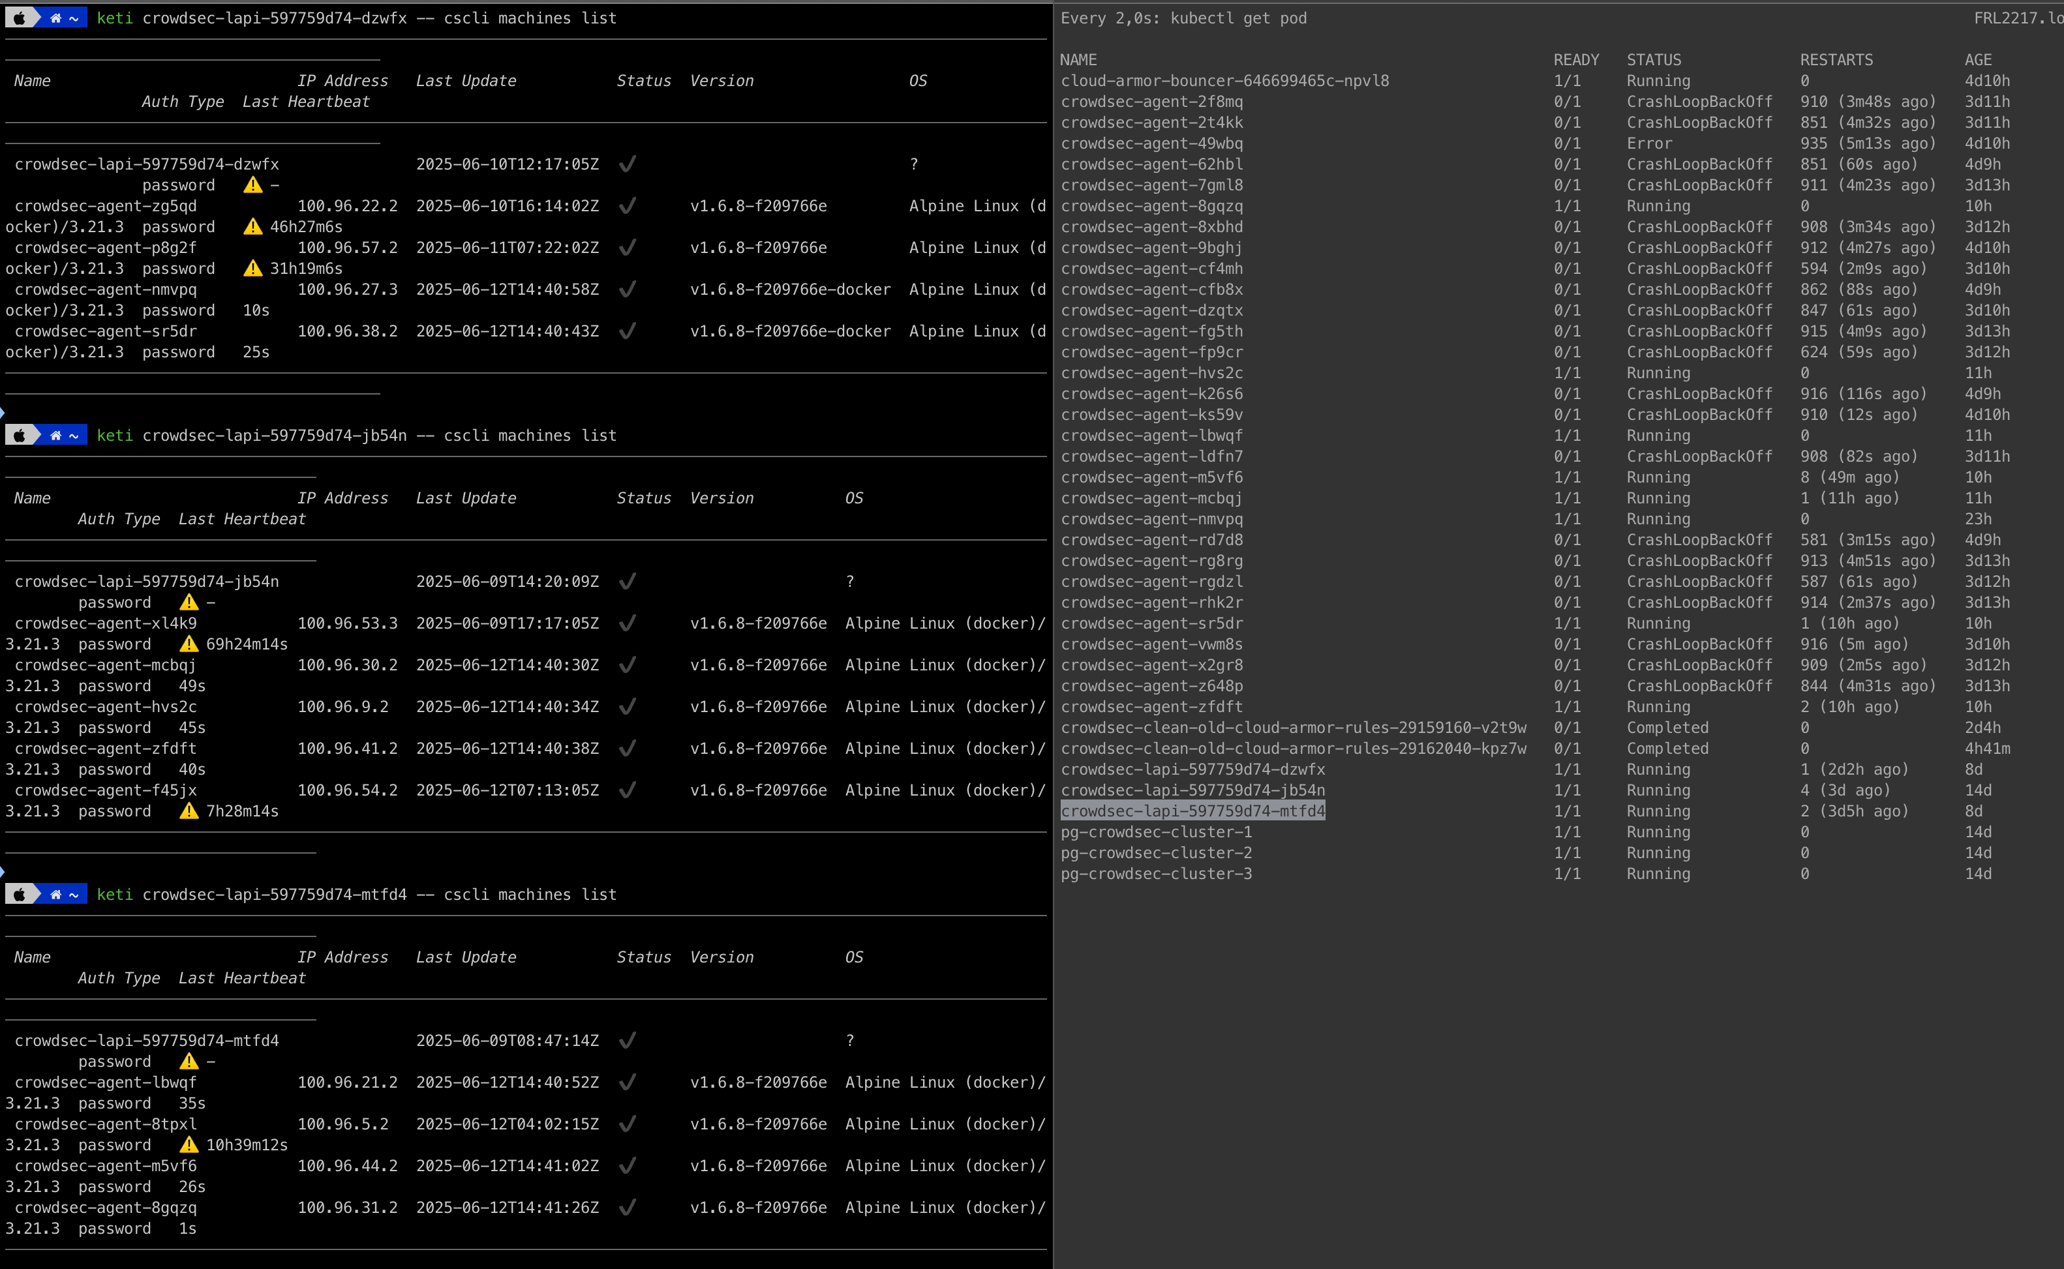Screen dimensions: 2064x1269
Task: Click the pod name crowdsec-agent-z648p
Action: coord(1151,686)
